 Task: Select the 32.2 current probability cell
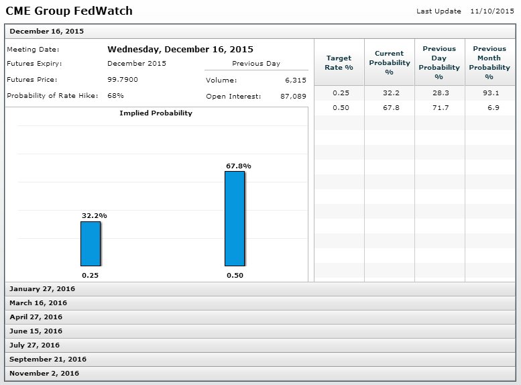pyautogui.click(x=391, y=93)
